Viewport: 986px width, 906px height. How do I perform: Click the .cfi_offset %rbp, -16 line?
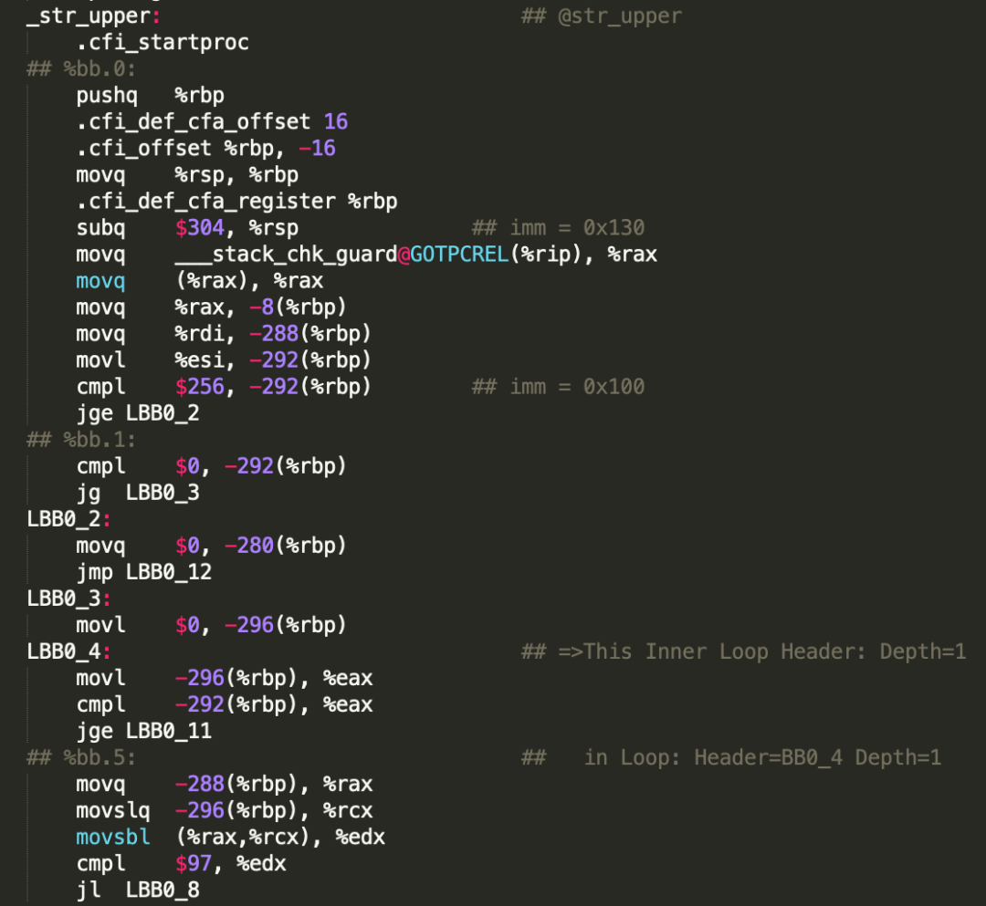(205, 149)
